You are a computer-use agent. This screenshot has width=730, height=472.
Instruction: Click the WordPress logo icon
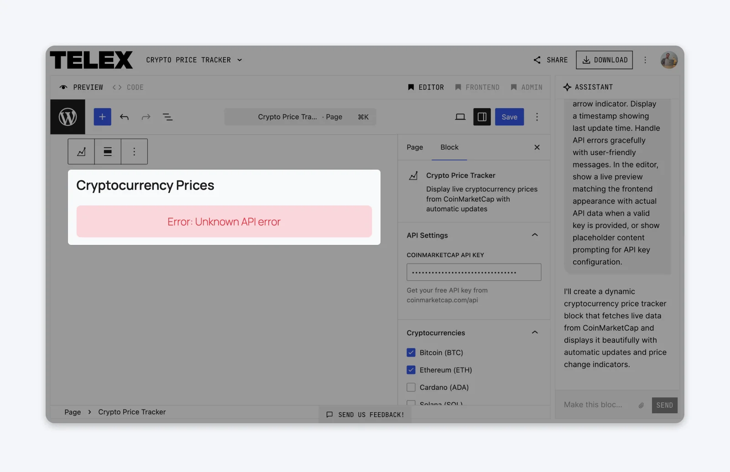tap(68, 117)
